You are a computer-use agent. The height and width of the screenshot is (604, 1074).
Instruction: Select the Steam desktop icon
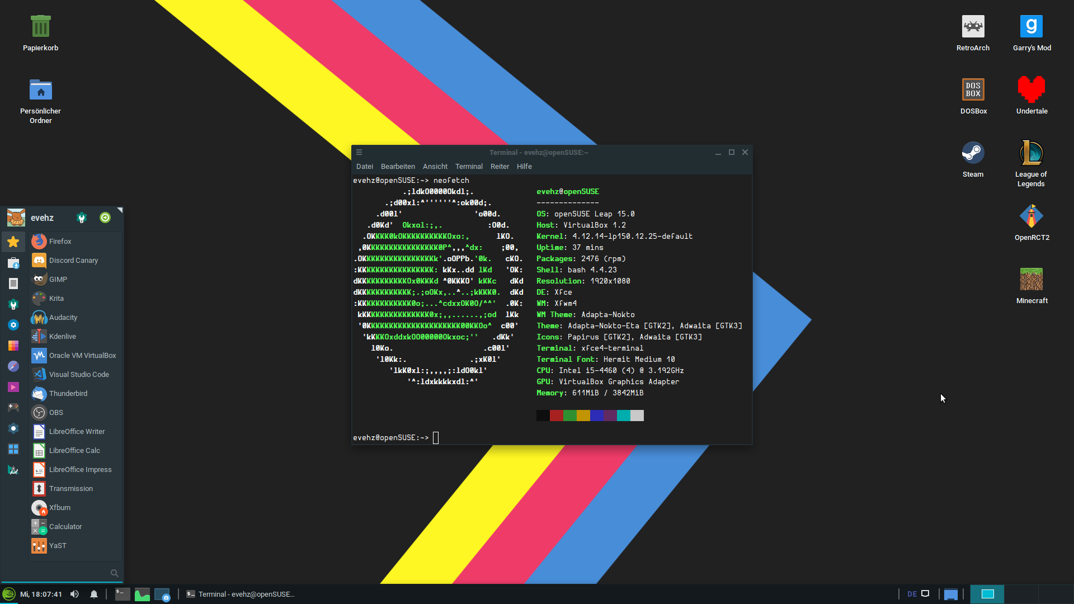(x=973, y=160)
